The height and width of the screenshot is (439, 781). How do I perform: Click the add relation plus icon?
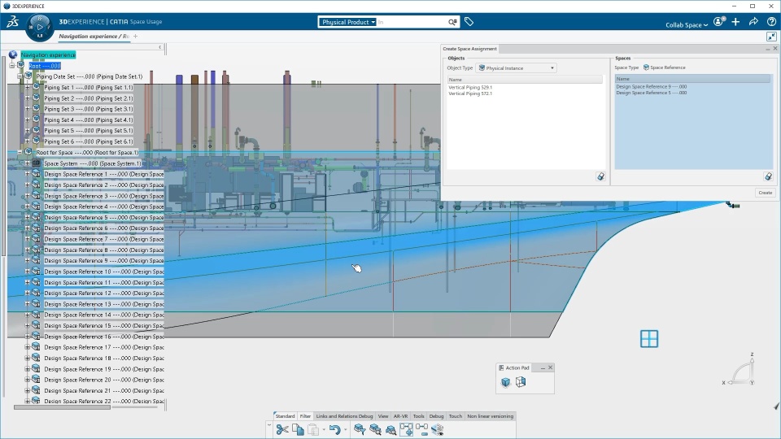pyautogui.click(x=407, y=429)
